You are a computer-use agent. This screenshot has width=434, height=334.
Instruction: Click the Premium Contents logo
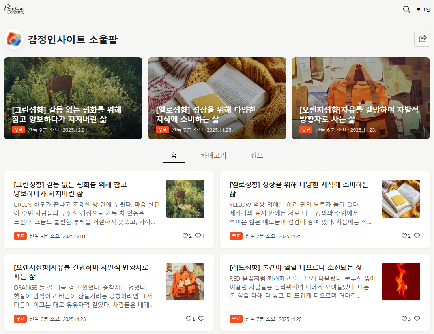[14, 9]
